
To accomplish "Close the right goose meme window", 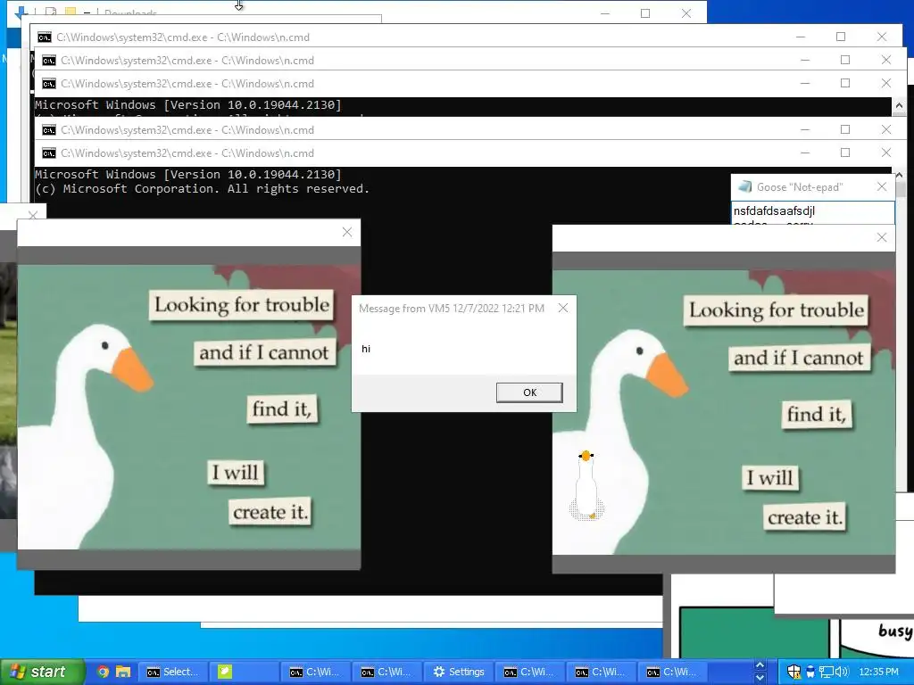I will (882, 237).
